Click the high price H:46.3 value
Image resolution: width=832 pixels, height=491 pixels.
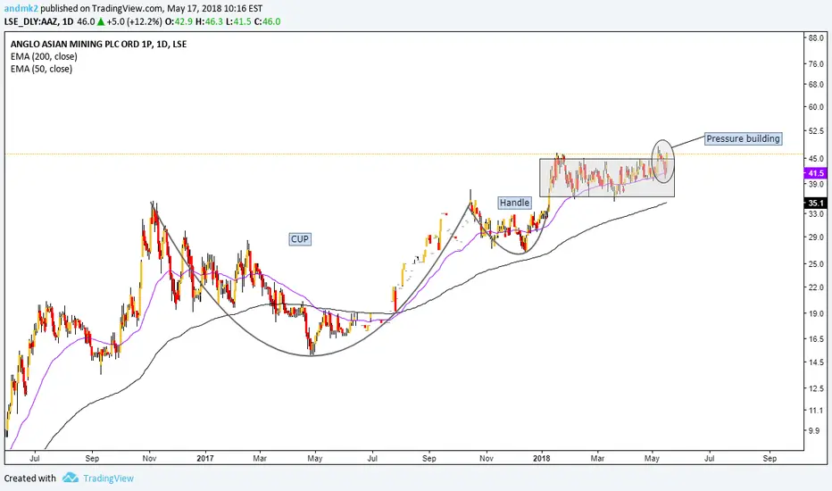[209, 21]
